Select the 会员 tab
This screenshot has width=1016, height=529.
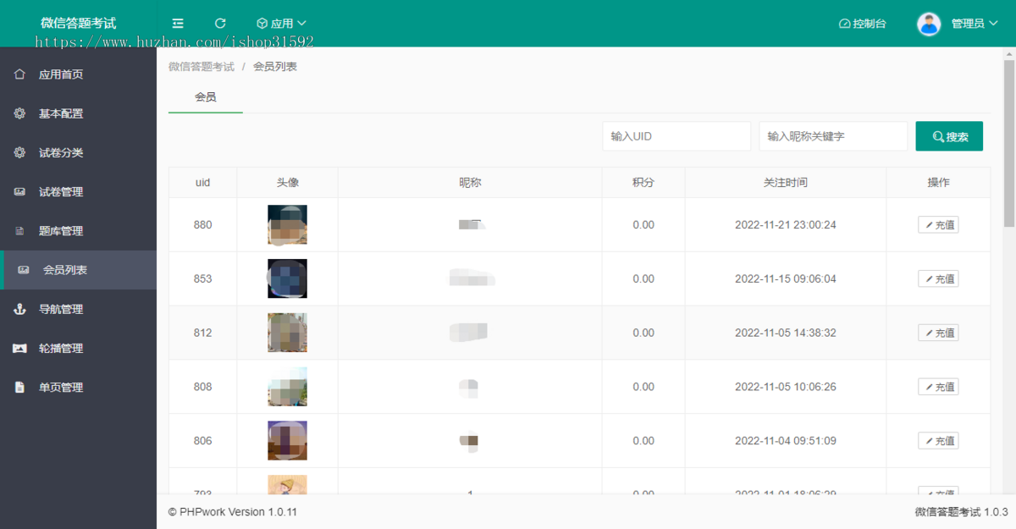tap(206, 97)
